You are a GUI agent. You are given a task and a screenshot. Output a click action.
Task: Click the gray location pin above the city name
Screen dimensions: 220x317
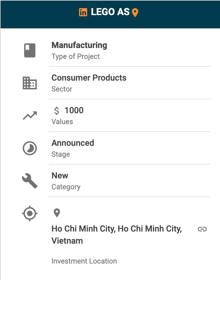coord(57,213)
